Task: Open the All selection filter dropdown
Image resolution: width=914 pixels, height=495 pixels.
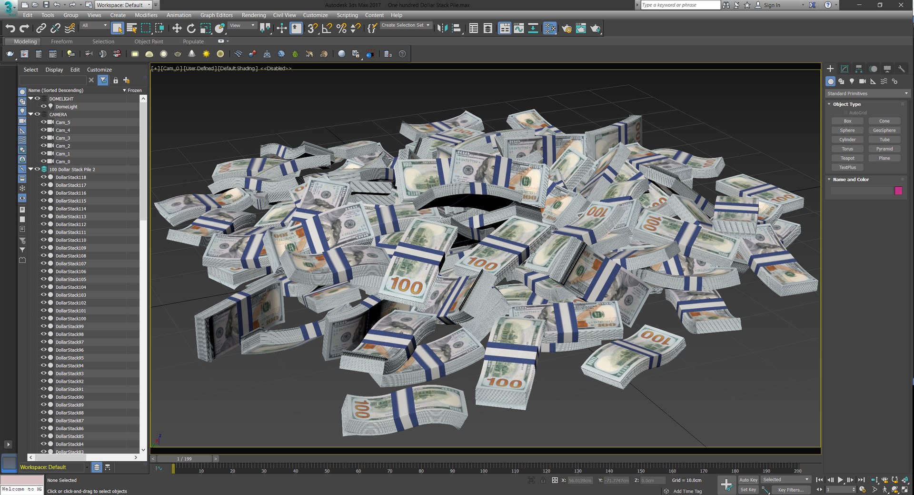Action: click(94, 25)
